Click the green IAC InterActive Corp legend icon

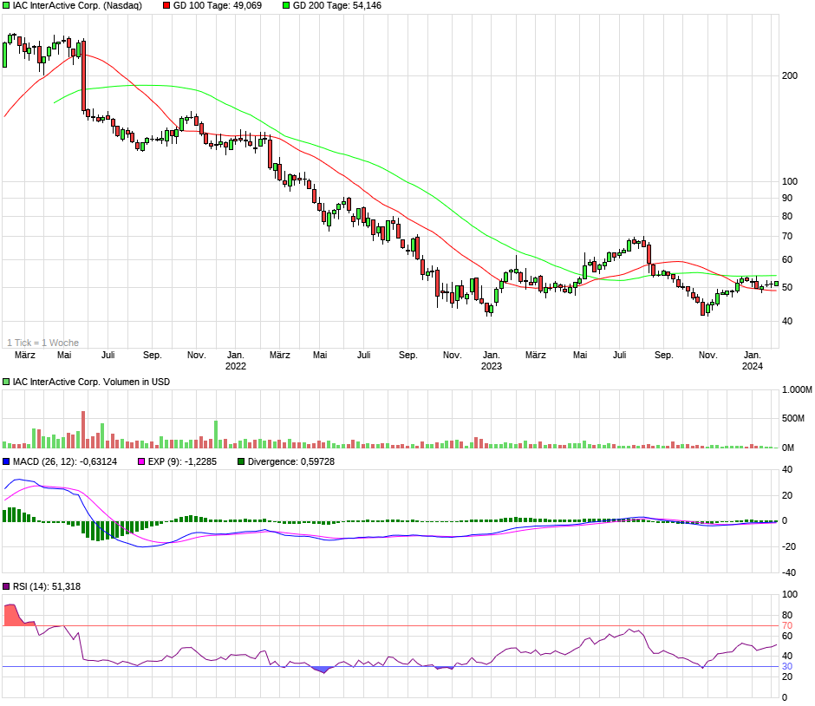(x=7, y=5)
